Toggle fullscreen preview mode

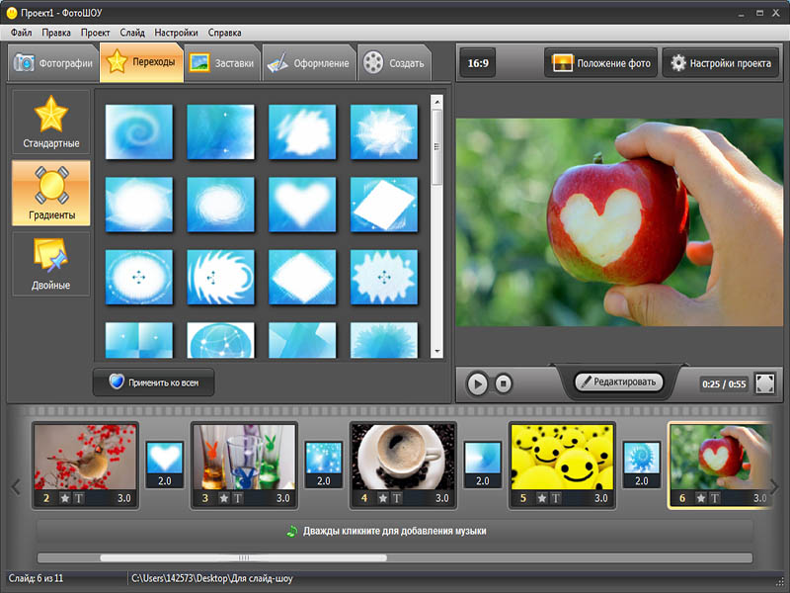[x=765, y=383]
